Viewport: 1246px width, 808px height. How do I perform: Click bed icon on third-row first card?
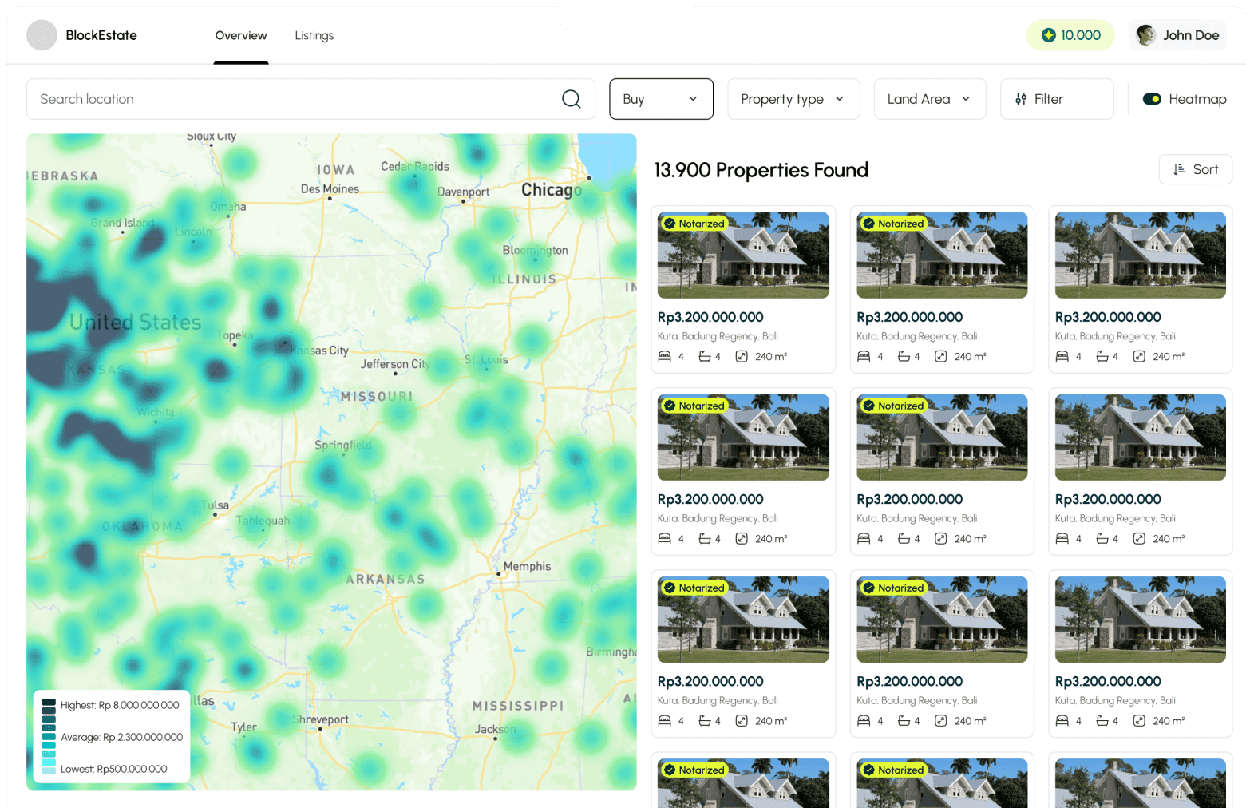(x=664, y=721)
